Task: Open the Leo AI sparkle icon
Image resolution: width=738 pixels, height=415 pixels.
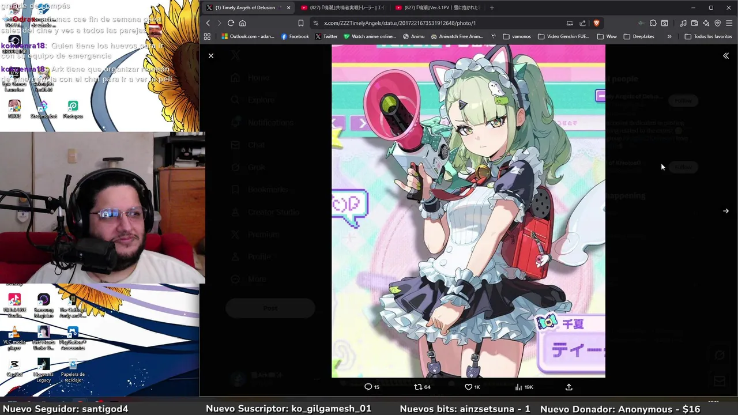Action: [706, 23]
